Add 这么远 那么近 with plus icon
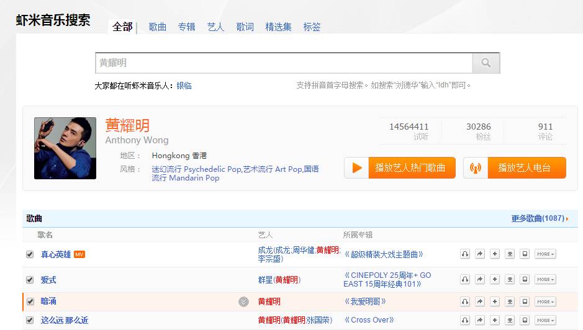 coord(494,320)
